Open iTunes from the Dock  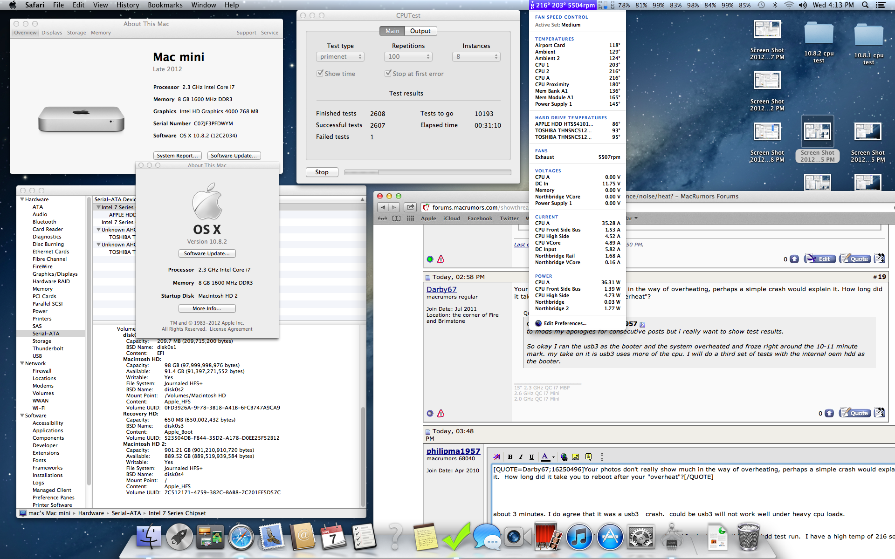point(579,537)
